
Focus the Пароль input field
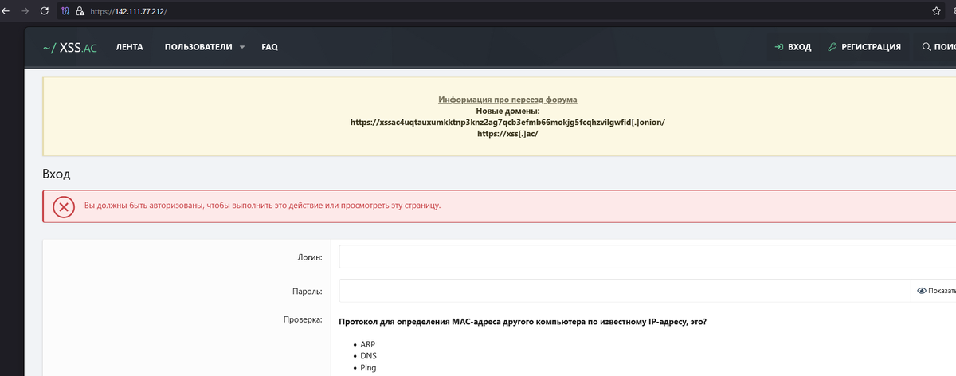[625, 291]
